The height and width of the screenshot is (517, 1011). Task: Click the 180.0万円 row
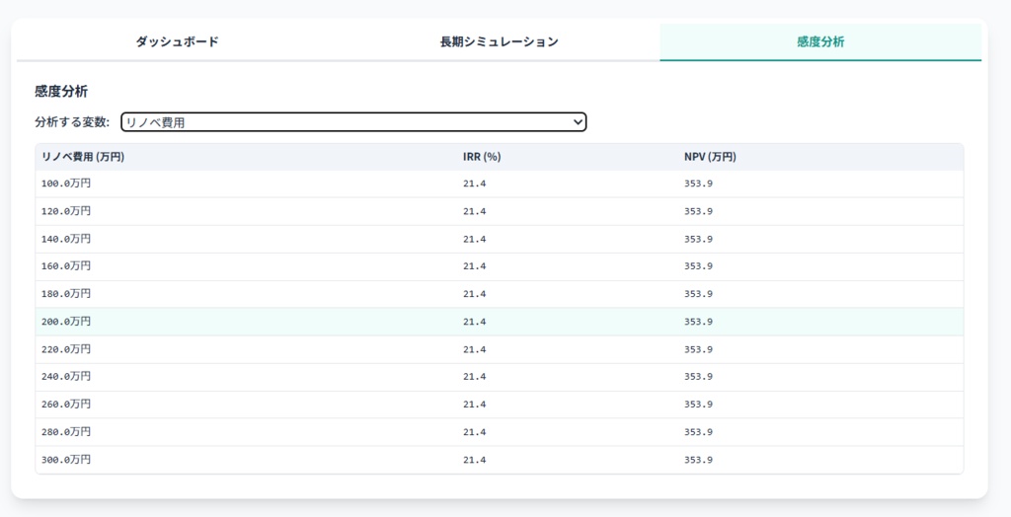pyautogui.click(x=66, y=294)
